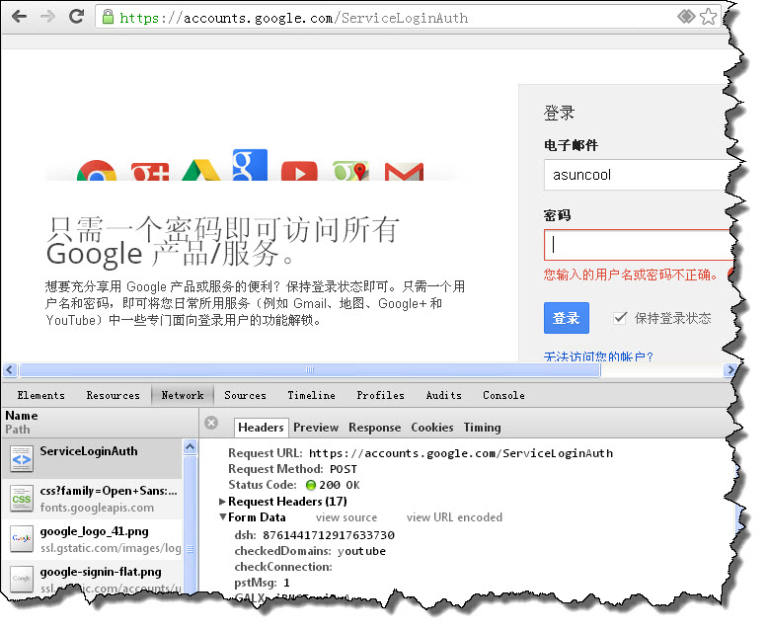The width and height of the screenshot is (768, 631).
Task: Click the green SSL padlock icon
Action: point(108,17)
